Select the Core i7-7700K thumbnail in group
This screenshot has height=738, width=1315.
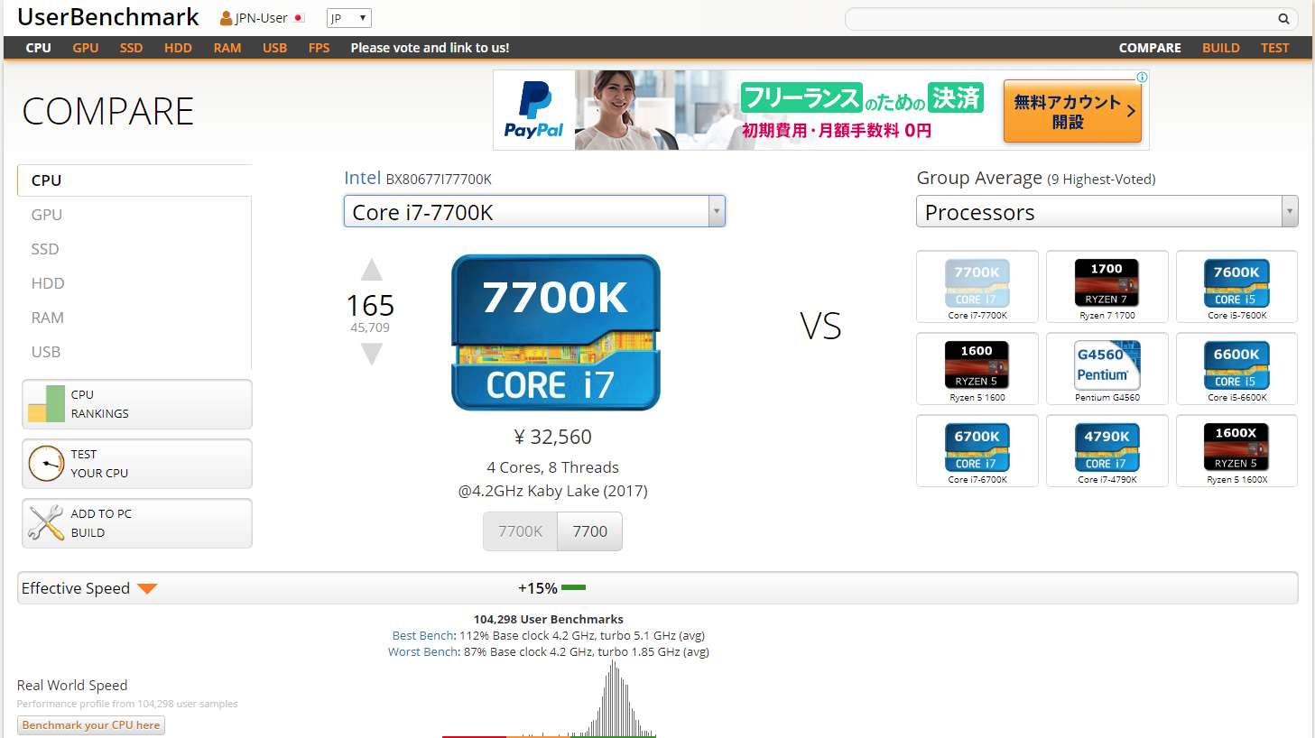(977, 286)
